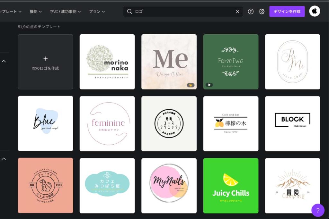Click the help question mark icon in top bar
The height and width of the screenshot is (219, 329).
pyautogui.click(x=251, y=11)
